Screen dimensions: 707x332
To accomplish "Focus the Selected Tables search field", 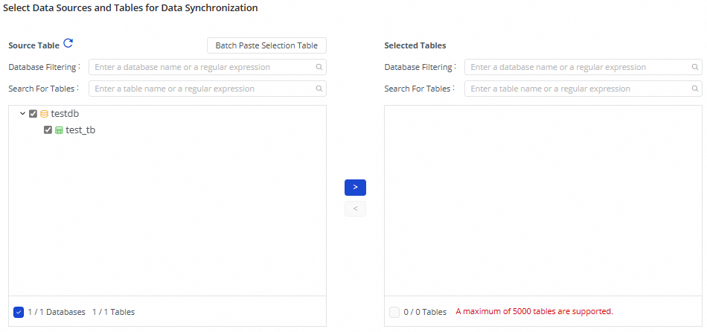I will tap(577, 89).
